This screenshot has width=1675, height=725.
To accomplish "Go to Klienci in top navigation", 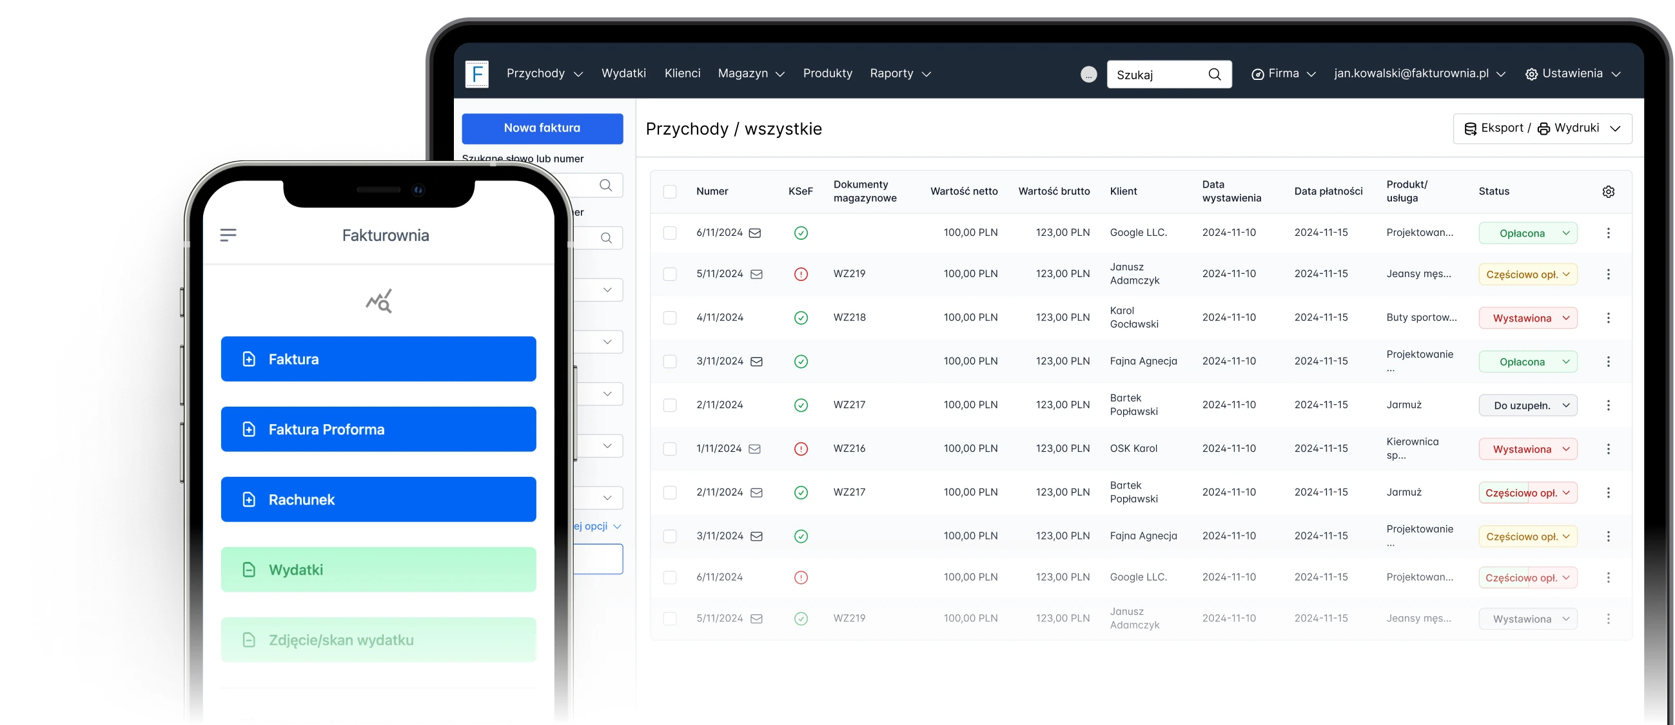I will coord(682,73).
